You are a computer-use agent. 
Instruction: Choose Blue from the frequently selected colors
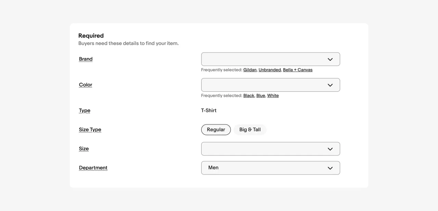tap(261, 96)
